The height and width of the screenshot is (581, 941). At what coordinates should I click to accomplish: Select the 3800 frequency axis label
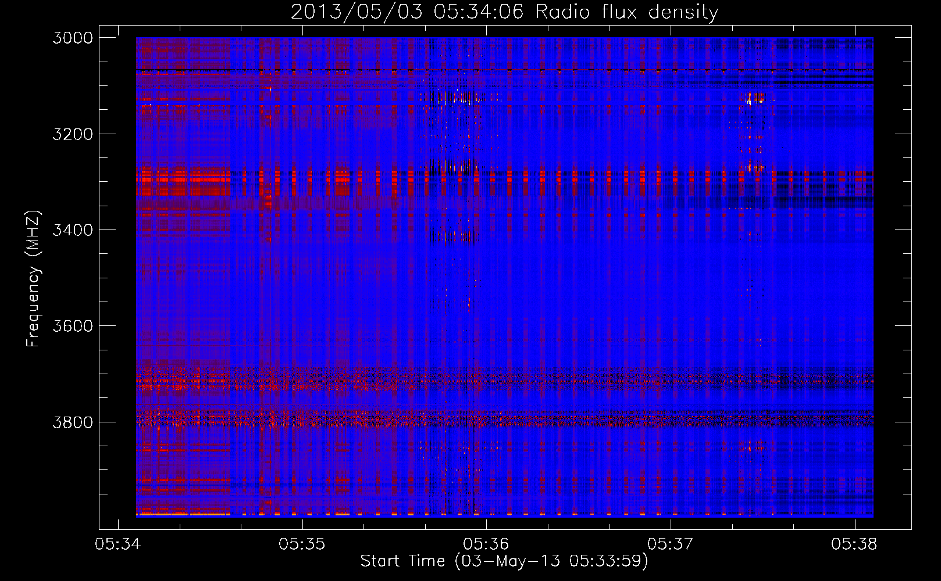click(x=73, y=422)
